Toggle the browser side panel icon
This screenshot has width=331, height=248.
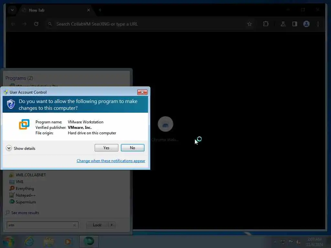[295, 24]
